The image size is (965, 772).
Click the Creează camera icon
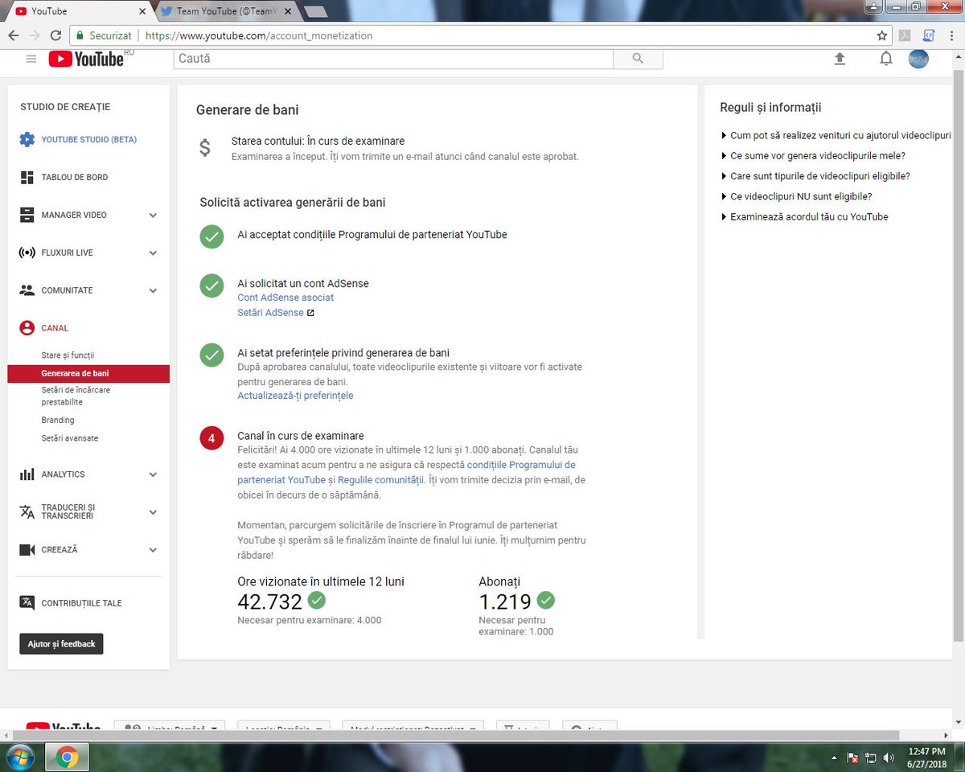[x=27, y=550]
